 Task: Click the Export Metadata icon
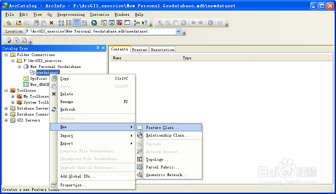[24, 40]
